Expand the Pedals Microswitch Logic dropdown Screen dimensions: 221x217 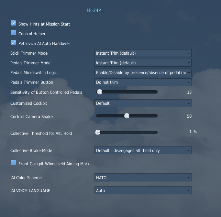point(143,72)
